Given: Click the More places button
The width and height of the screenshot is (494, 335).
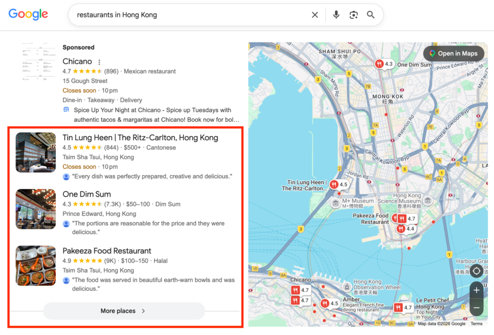Looking at the screenshot, I should tap(124, 311).
